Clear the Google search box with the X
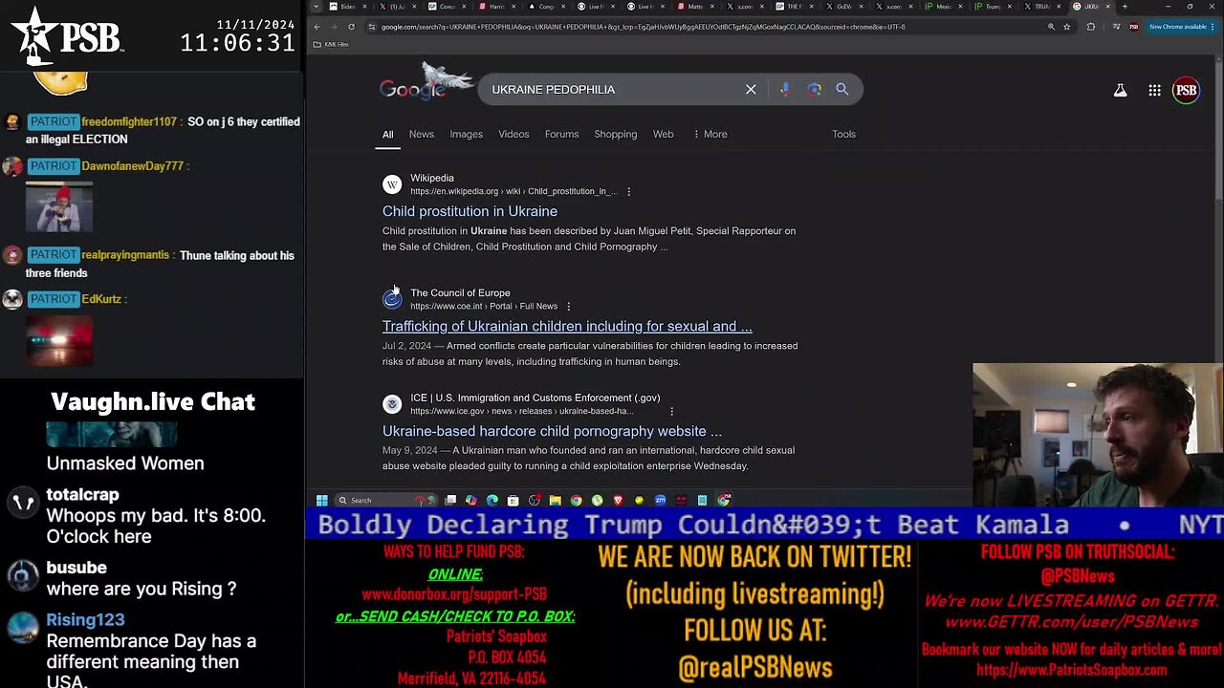1224x688 pixels. point(751,89)
